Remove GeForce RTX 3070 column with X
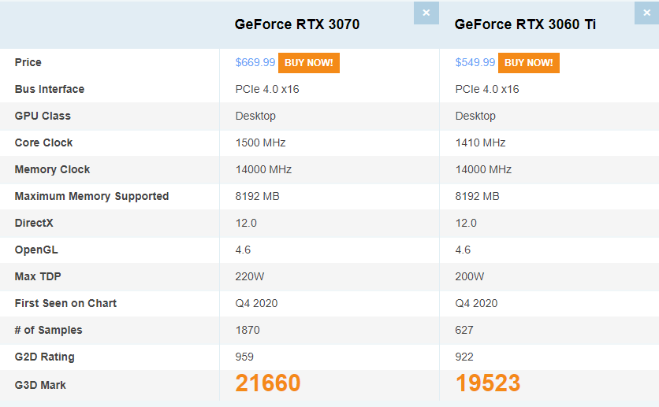 pos(426,13)
